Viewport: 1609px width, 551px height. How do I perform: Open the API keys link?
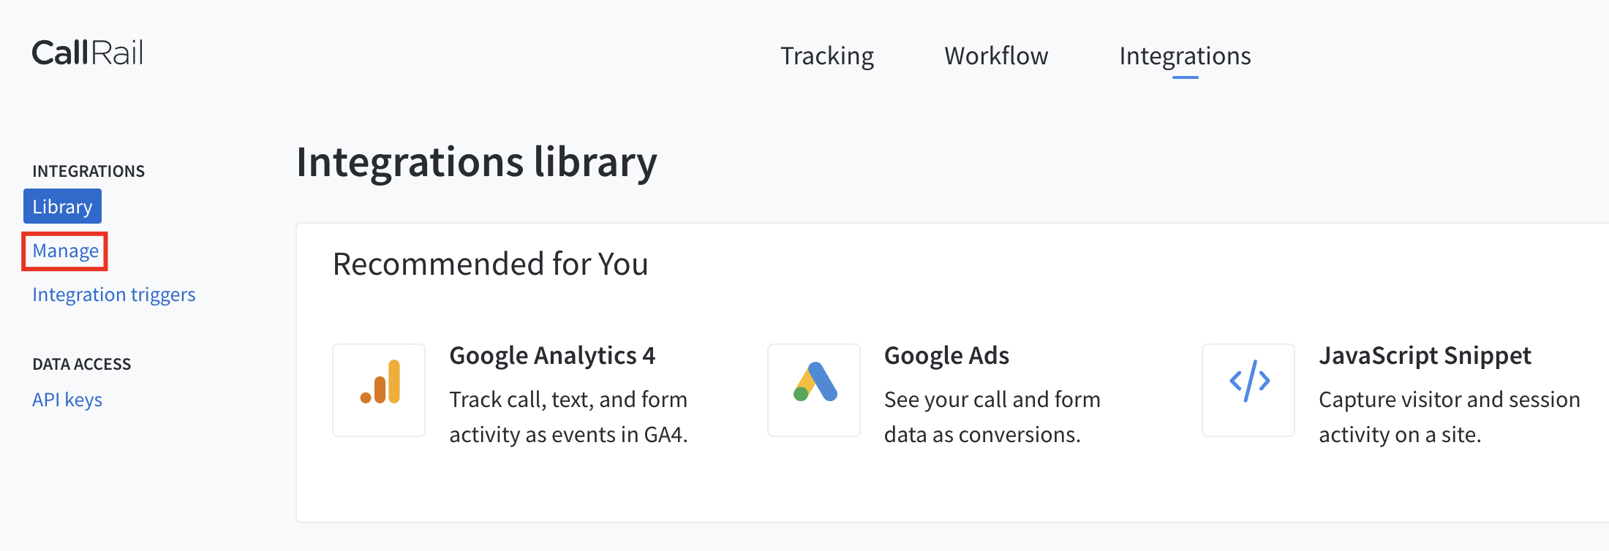click(x=67, y=400)
